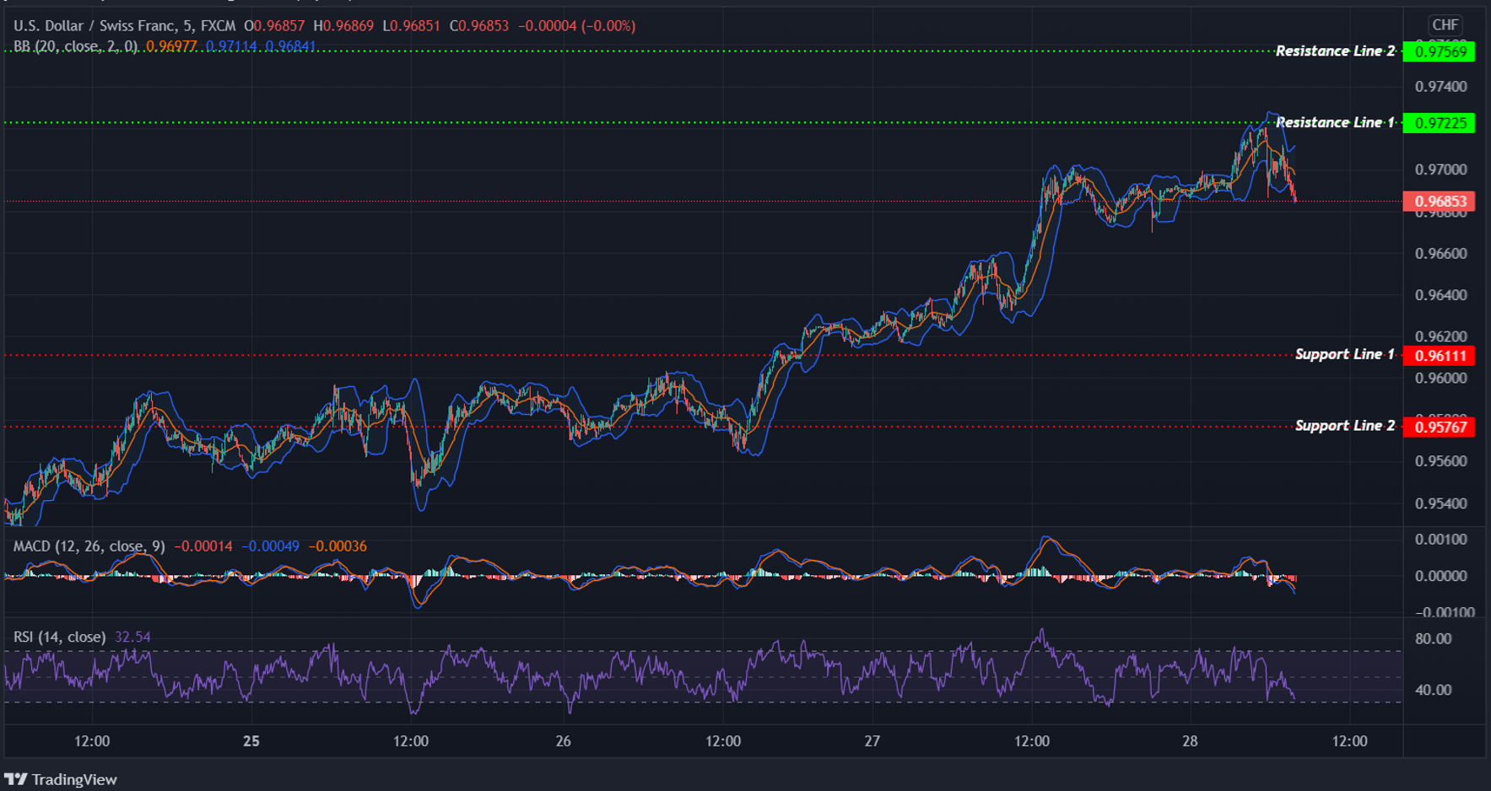Click the 0.97000 level on the price scale
The image size is (1491, 791).
tap(1440, 169)
